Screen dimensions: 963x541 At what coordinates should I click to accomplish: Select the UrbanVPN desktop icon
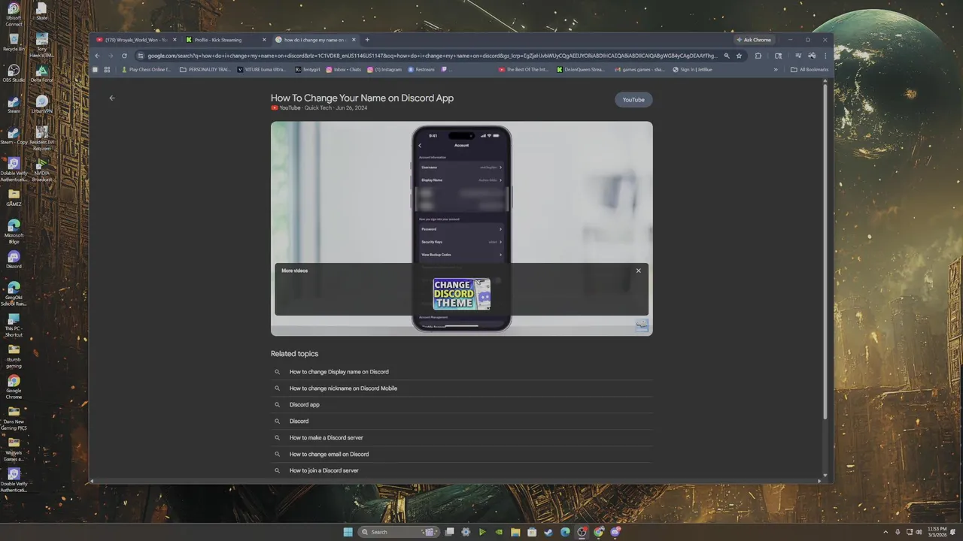tap(42, 104)
